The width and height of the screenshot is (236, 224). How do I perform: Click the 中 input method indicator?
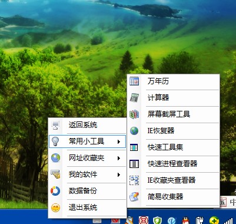233,202
